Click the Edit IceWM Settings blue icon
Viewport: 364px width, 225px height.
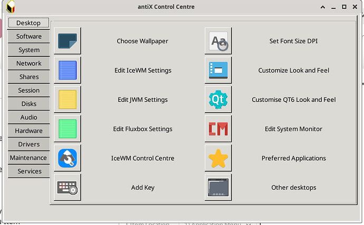coord(68,70)
